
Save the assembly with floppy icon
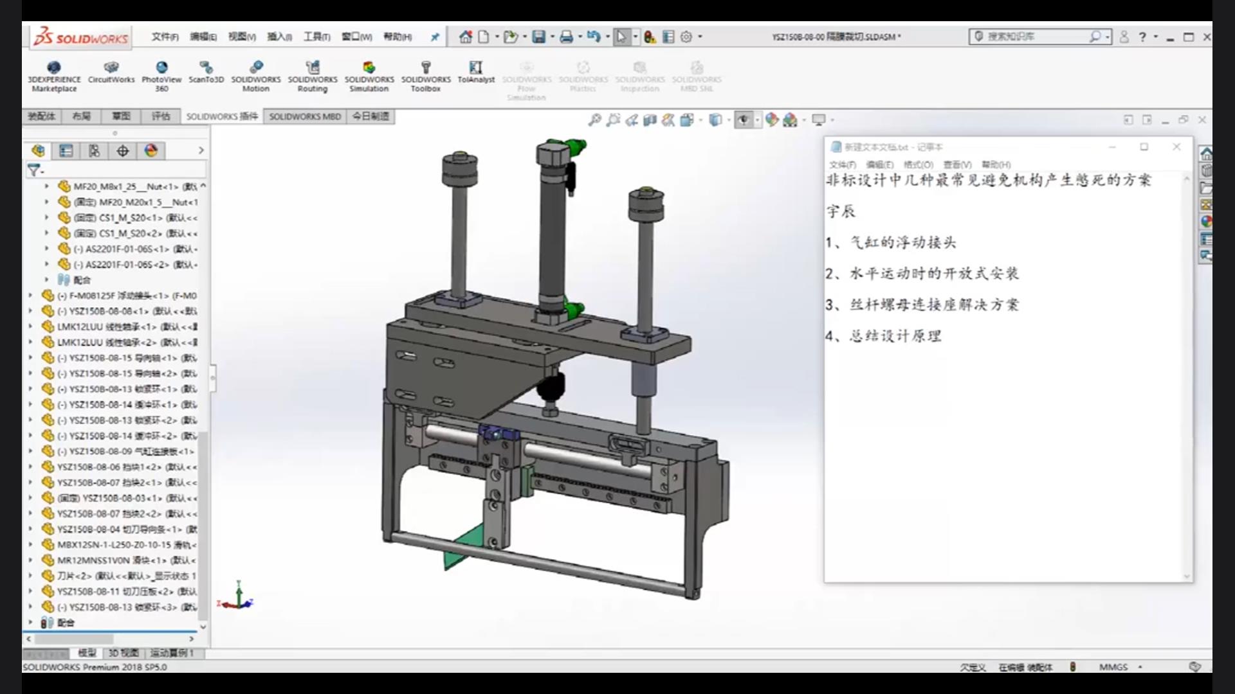click(539, 37)
